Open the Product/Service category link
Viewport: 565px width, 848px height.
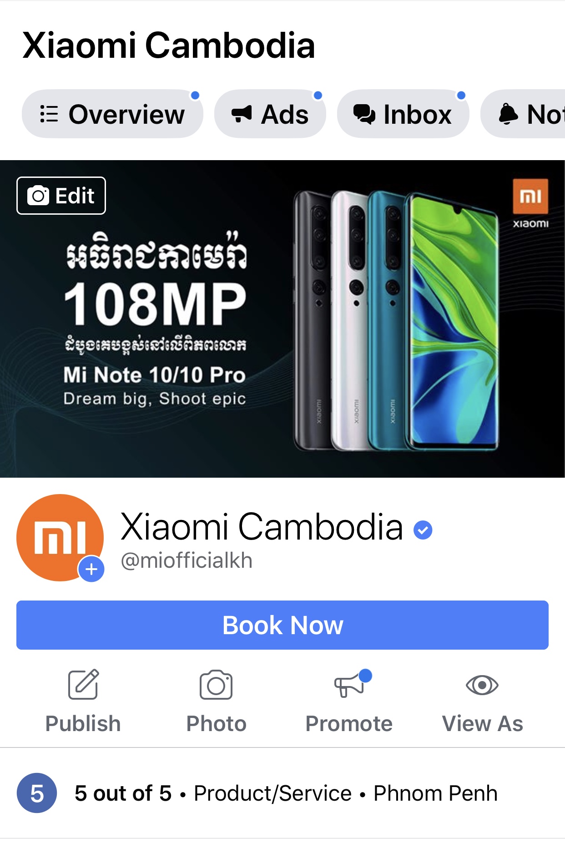(272, 793)
